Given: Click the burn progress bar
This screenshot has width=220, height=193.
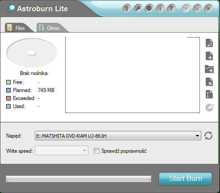Looking at the screenshot, I should (x=79, y=179).
